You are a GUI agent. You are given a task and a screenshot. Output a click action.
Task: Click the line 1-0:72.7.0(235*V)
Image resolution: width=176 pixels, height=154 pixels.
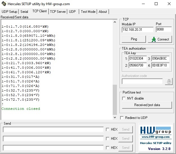20,100
